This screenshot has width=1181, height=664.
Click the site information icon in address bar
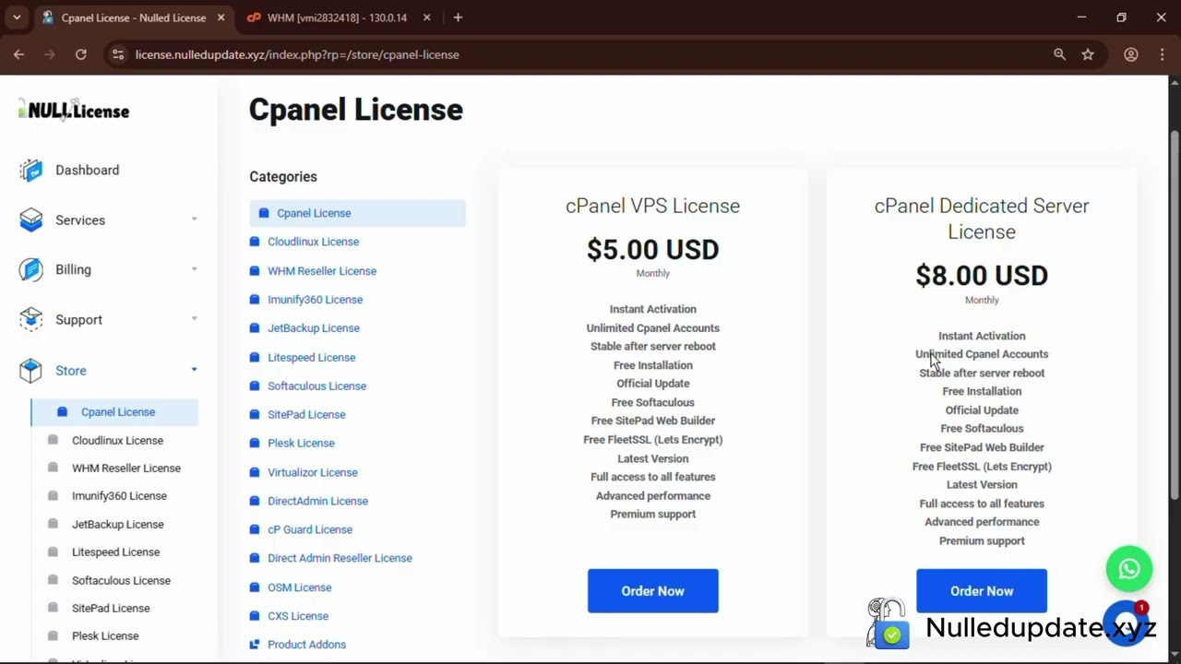117,54
